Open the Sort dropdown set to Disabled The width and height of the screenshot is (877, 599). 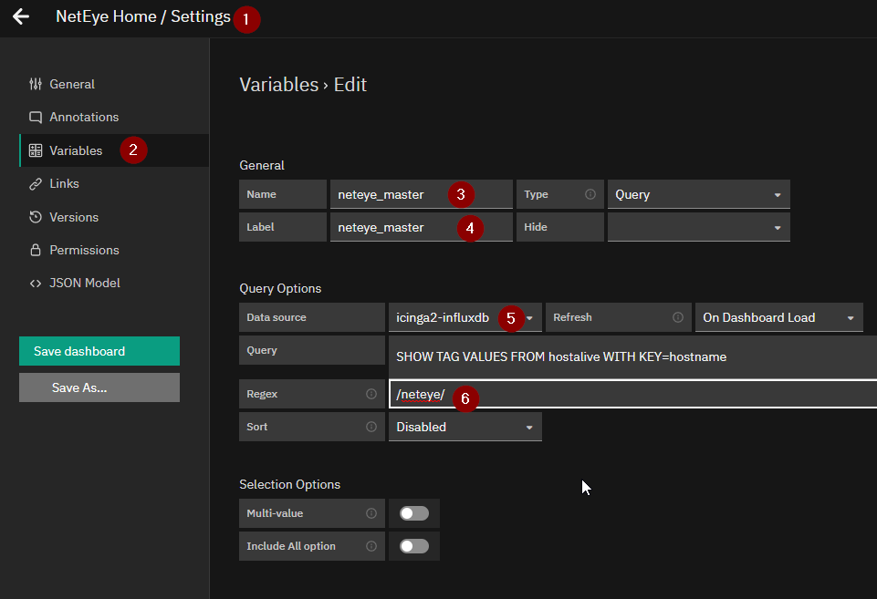click(465, 427)
